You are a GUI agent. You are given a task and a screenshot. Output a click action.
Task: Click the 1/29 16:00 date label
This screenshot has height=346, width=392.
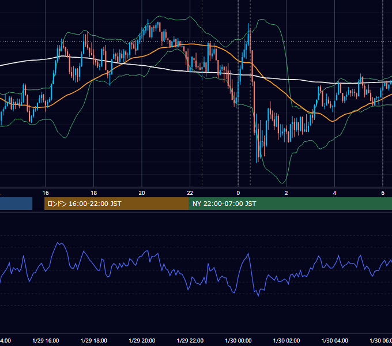[x=46, y=340]
